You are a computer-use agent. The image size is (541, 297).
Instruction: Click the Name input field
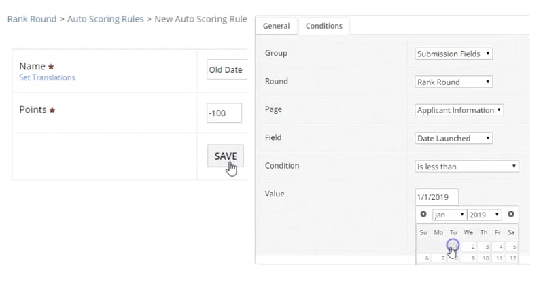click(x=226, y=69)
